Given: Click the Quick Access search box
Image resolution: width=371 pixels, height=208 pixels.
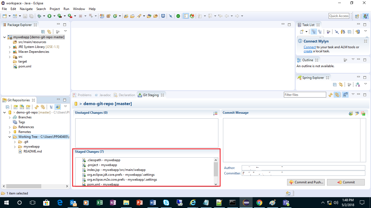Looking at the screenshot, I should 339,16.
